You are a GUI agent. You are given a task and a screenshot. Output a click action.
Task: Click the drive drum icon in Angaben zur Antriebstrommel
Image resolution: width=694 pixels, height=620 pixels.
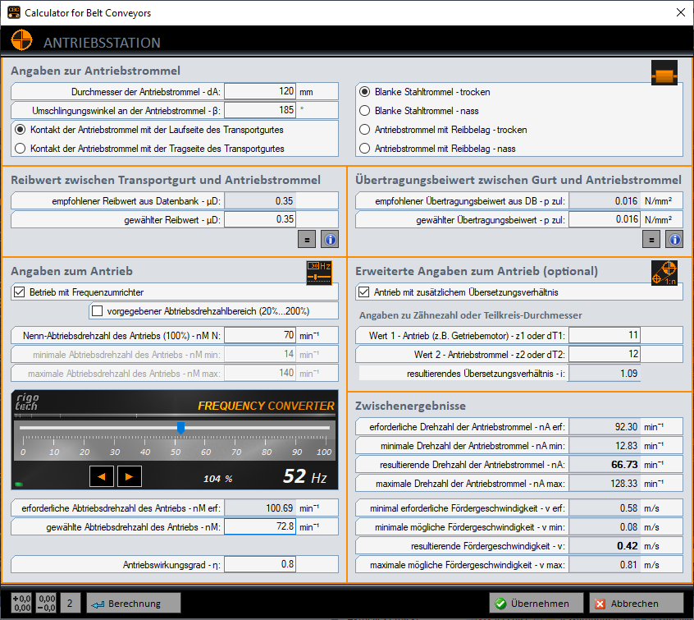pyautogui.click(x=664, y=72)
